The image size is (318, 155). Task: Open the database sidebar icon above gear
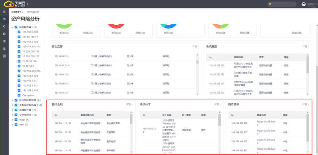coord(4,48)
